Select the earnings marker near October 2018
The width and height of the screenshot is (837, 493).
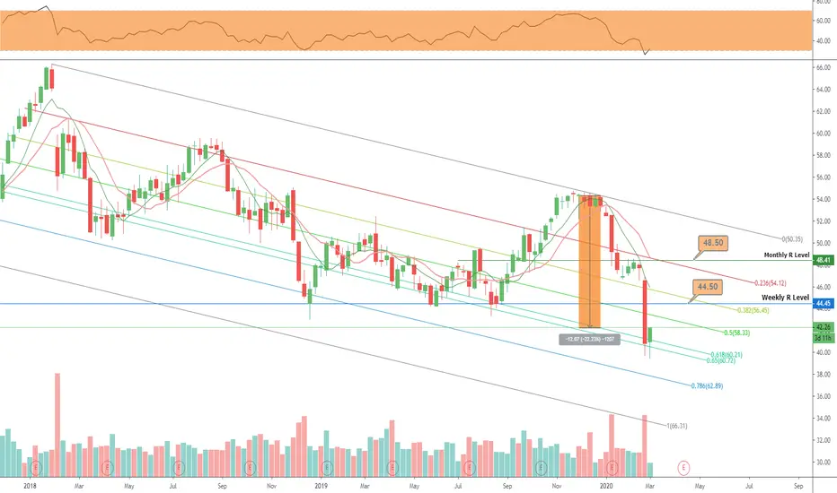tap(250, 468)
